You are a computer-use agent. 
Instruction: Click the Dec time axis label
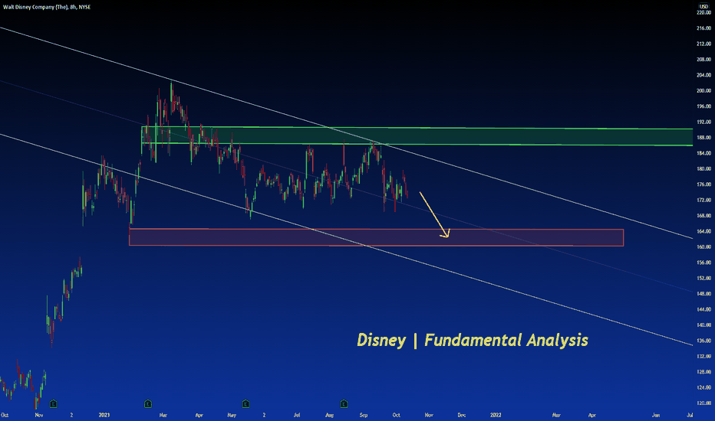tap(462, 415)
